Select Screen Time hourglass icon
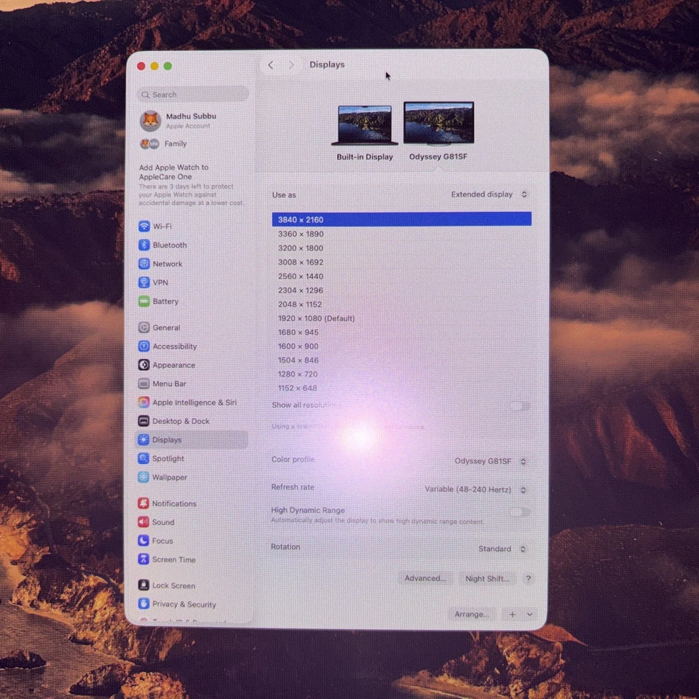Viewport: 699px width, 699px height. pos(143,560)
